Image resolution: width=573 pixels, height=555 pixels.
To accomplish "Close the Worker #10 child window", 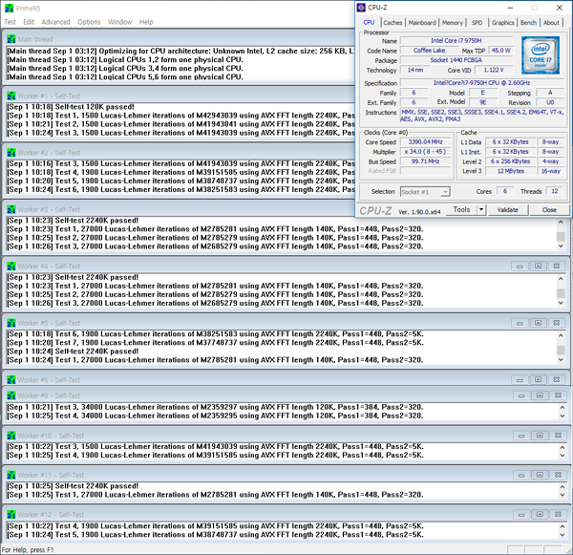I will (x=558, y=435).
